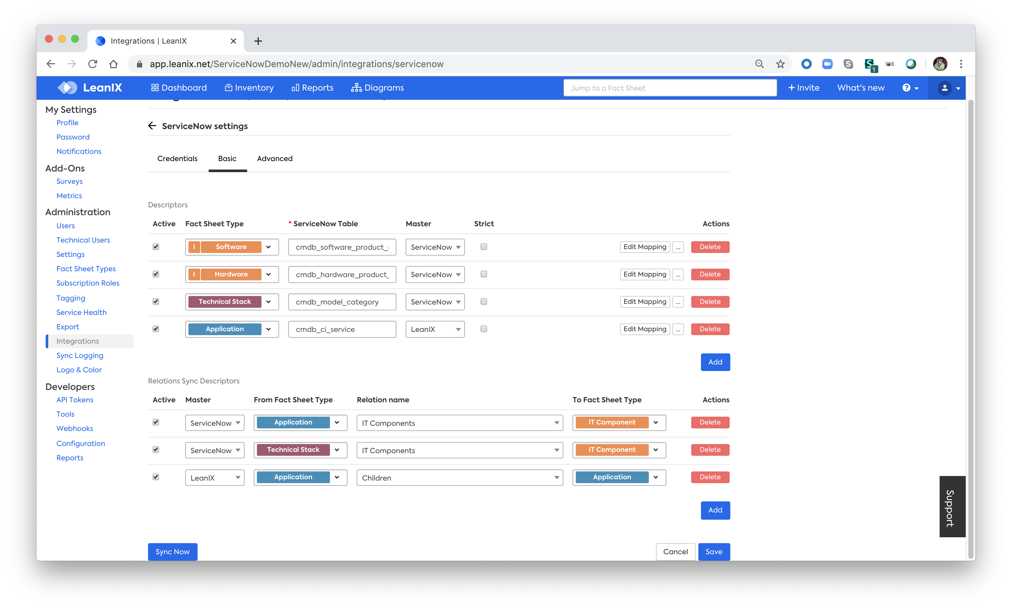
Task: Open the Children relation name dropdown
Action: click(459, 478)
